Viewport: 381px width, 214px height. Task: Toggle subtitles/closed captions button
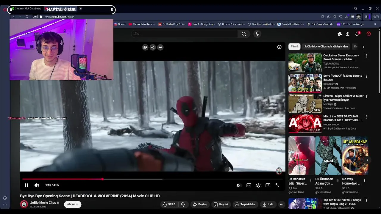[x=249, y=185]
